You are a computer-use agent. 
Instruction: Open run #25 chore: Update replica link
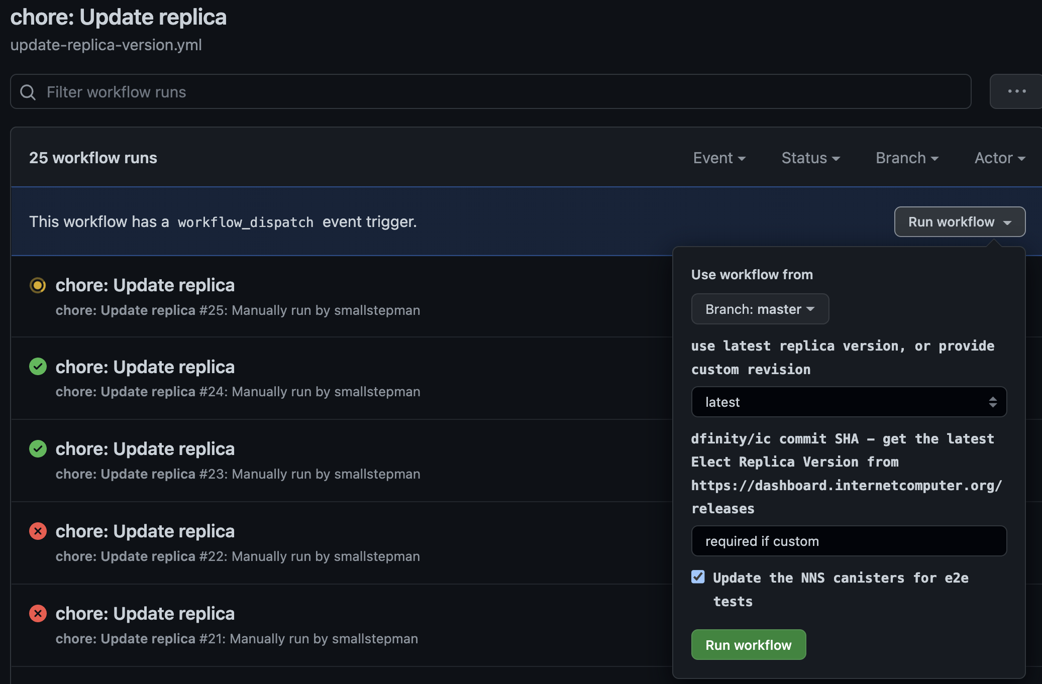(x=145, y=285)
